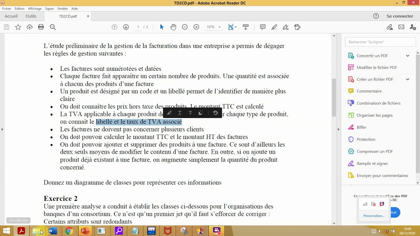420x236 pixels.
Task: Open Convertir un PDF tool
Action: pyautogui.click(x=372, y=56)
